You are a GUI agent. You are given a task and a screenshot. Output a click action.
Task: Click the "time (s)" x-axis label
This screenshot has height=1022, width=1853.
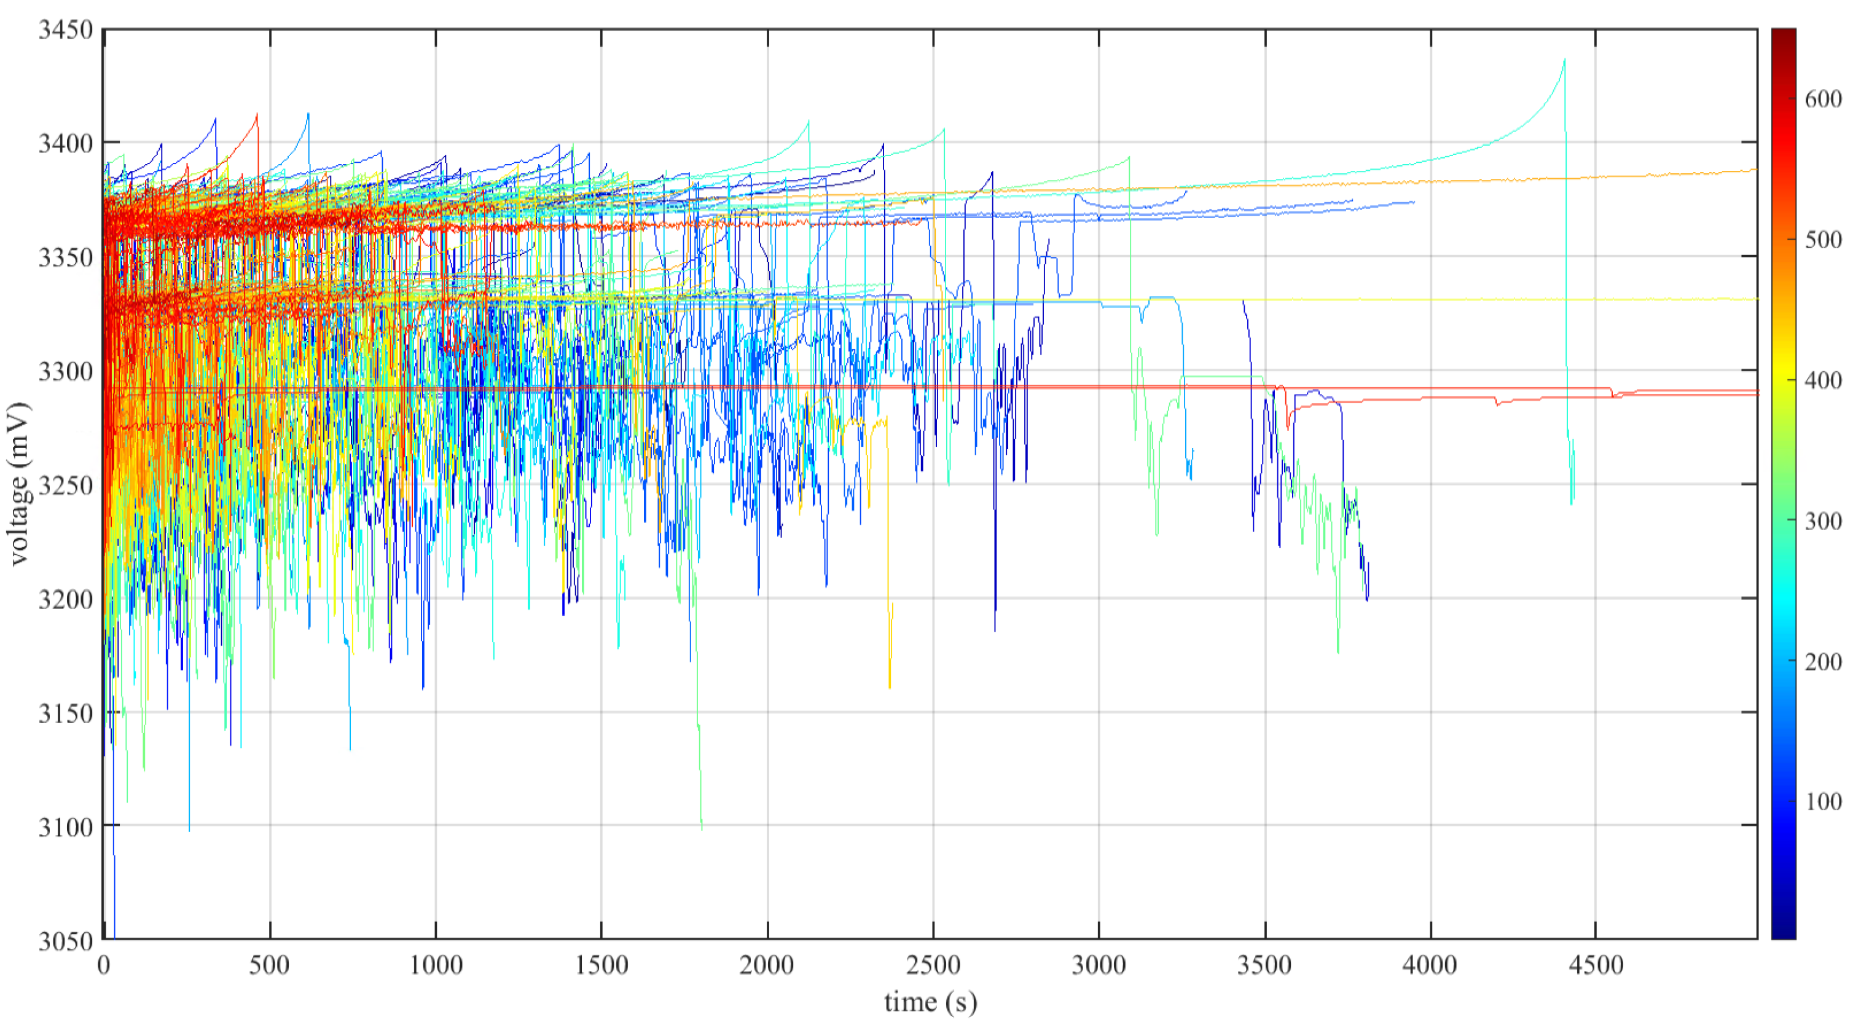(930, 1002)
